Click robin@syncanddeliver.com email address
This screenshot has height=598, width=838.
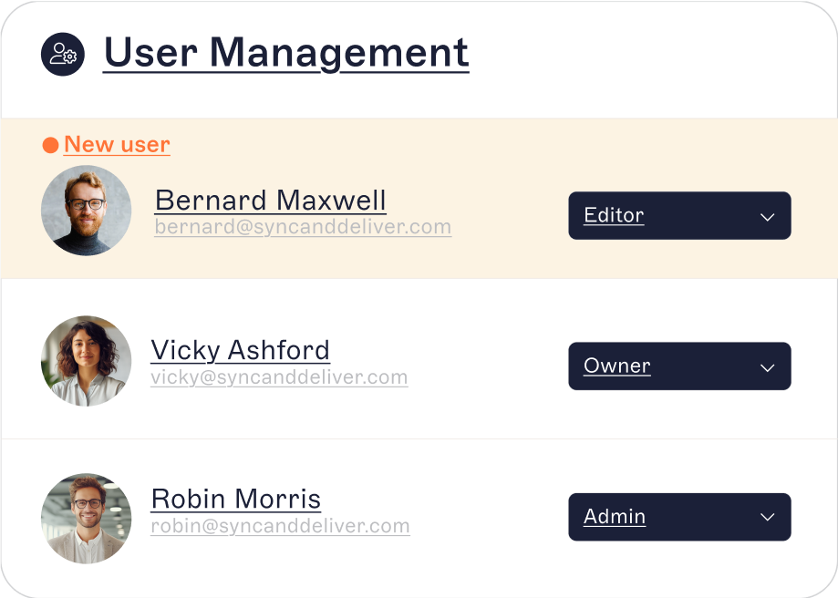280,526
